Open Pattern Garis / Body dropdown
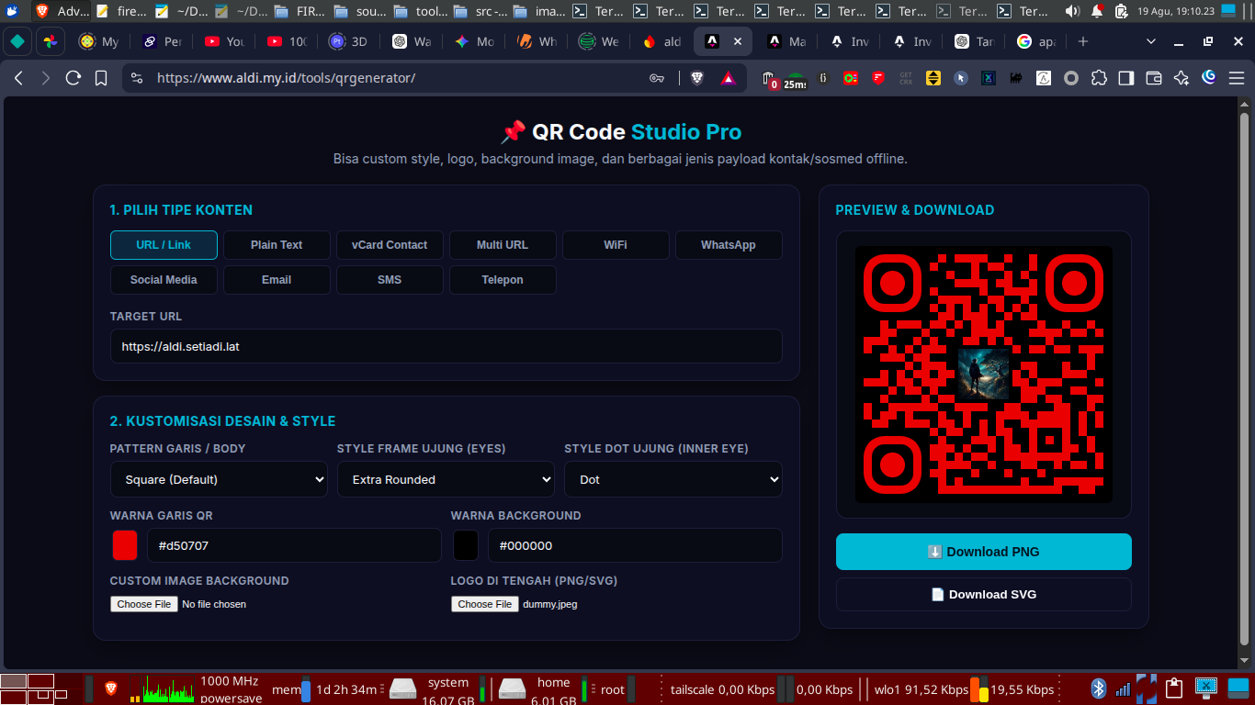This screenshot has height=705, width=1255. pyautogui.click(x=219, y=479)
